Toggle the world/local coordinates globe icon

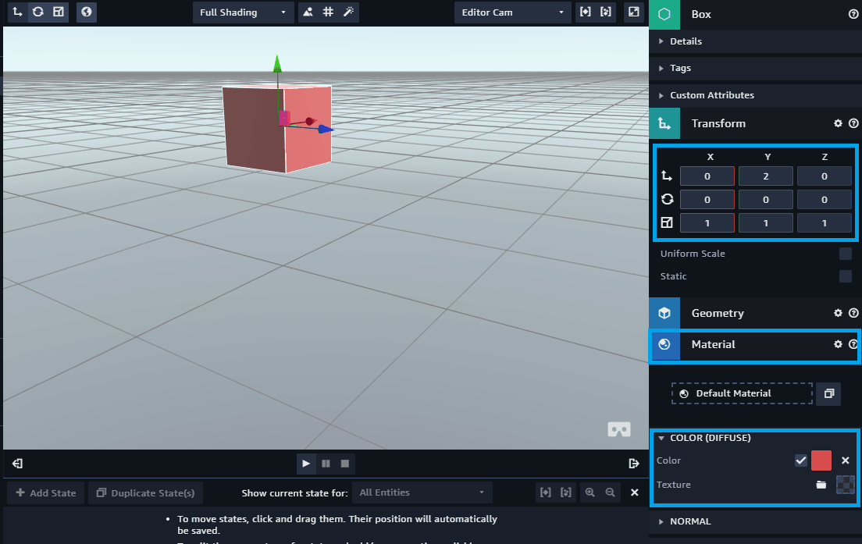coord(87,12)
